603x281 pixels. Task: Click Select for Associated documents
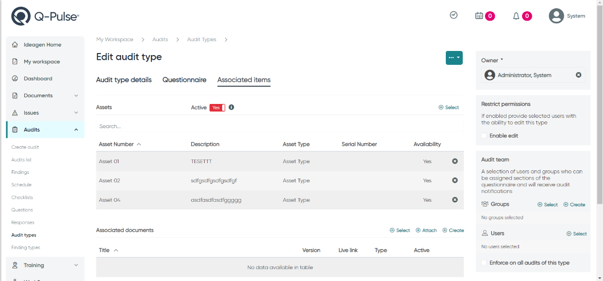pos(400,231)
